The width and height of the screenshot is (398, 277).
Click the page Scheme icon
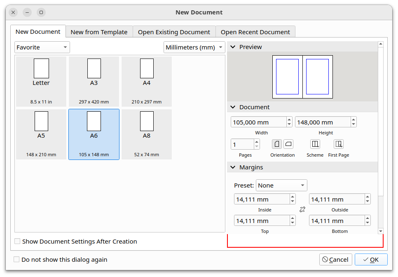[315, 144]
